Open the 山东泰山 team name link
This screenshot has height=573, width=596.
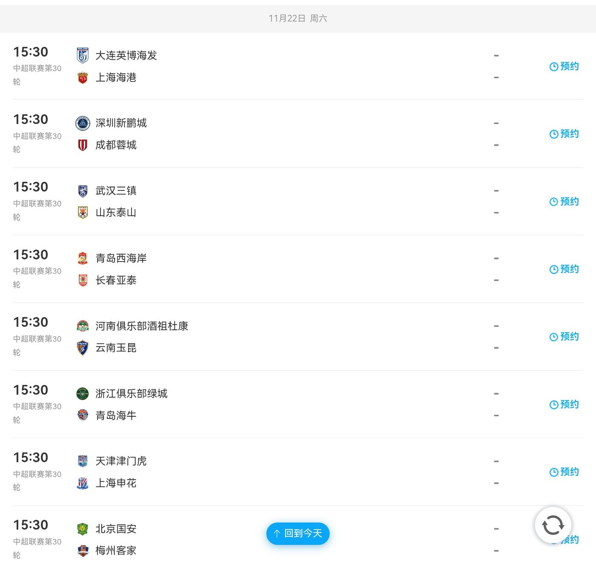pos(116,213)
